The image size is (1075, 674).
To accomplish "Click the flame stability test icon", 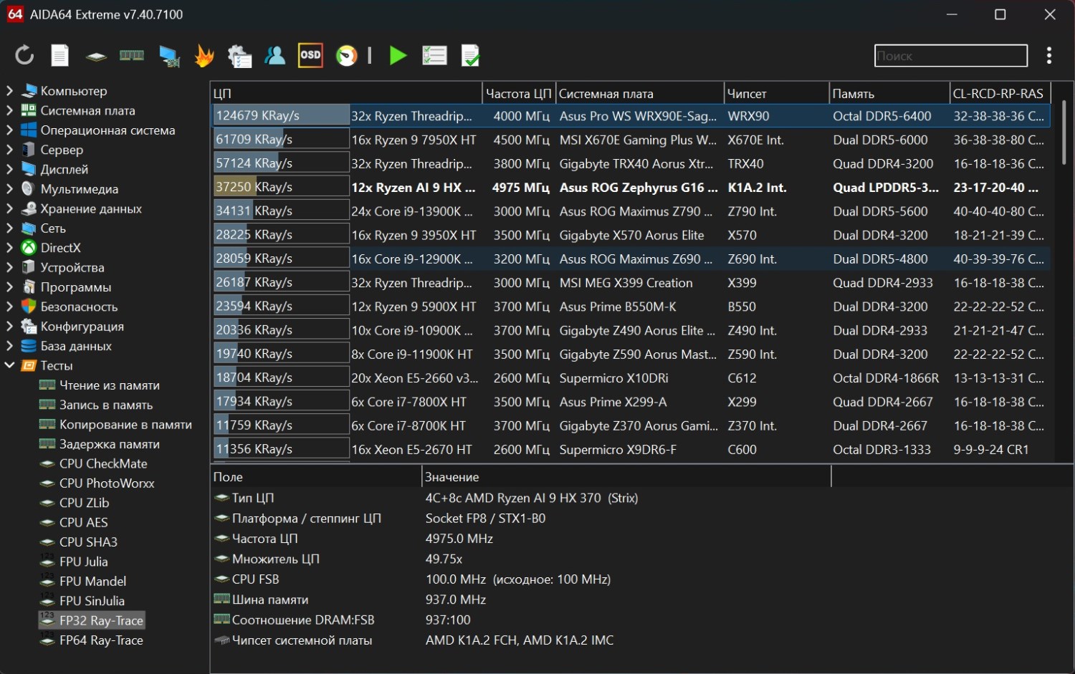I will 204,55.
